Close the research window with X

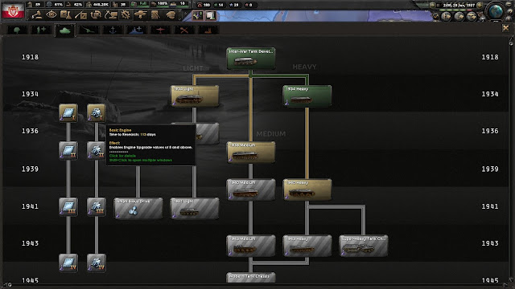point(505,29)
